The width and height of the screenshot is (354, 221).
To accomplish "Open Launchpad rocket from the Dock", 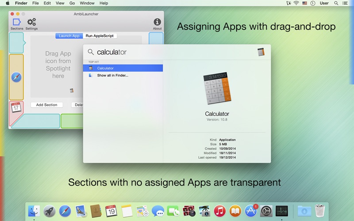I will click(x=49, y=211).
